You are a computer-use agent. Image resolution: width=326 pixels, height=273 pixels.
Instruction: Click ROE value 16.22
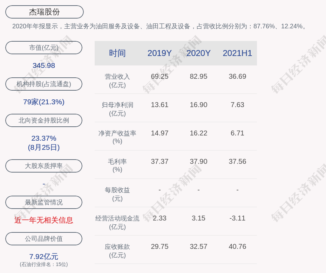coord(198,133)
